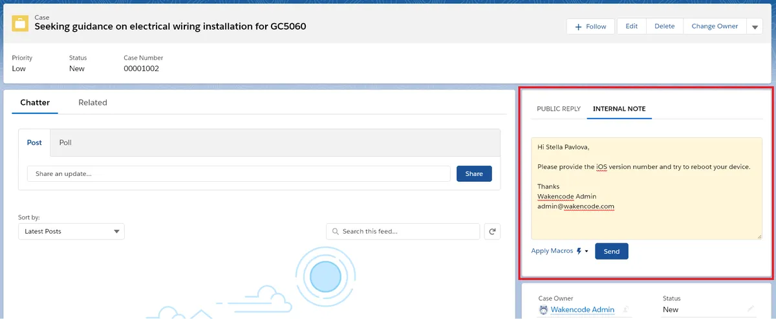The height and width of the screenshot is (319, 776).
Task: Open the more actions dropdown arrow
Action: coord(755,27)
